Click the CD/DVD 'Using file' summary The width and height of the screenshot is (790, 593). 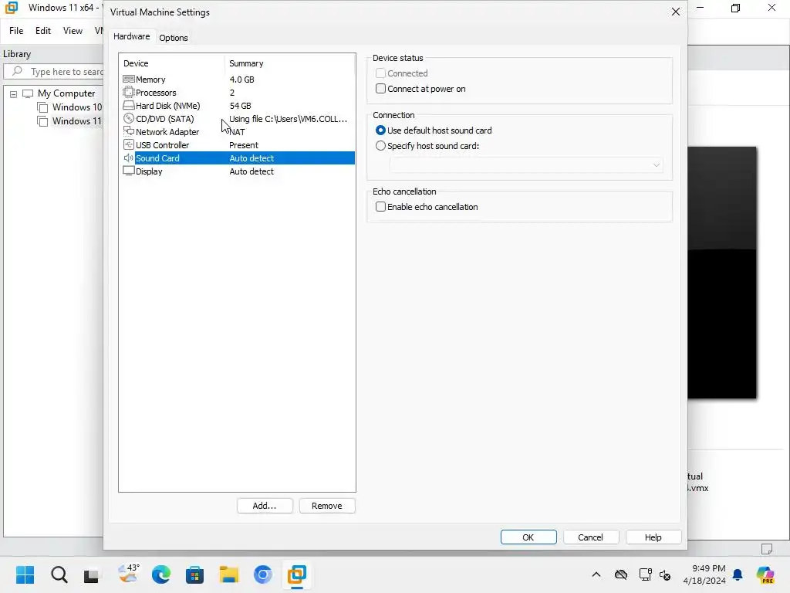[289, 119]
